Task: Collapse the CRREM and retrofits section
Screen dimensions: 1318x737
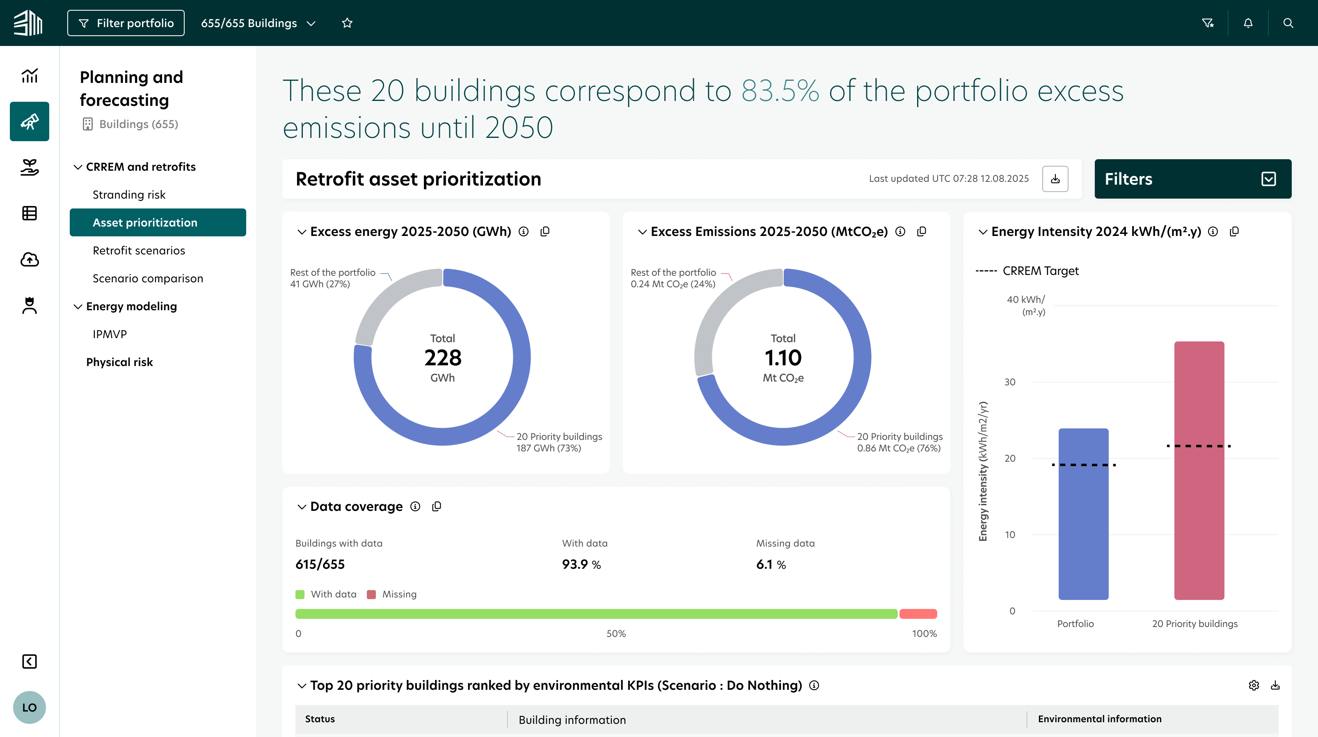Action: [x=78, y=167]
